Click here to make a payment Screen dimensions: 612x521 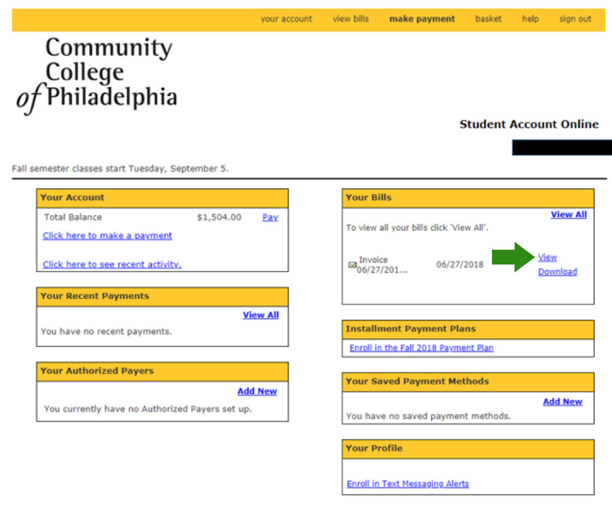[107, 236]
